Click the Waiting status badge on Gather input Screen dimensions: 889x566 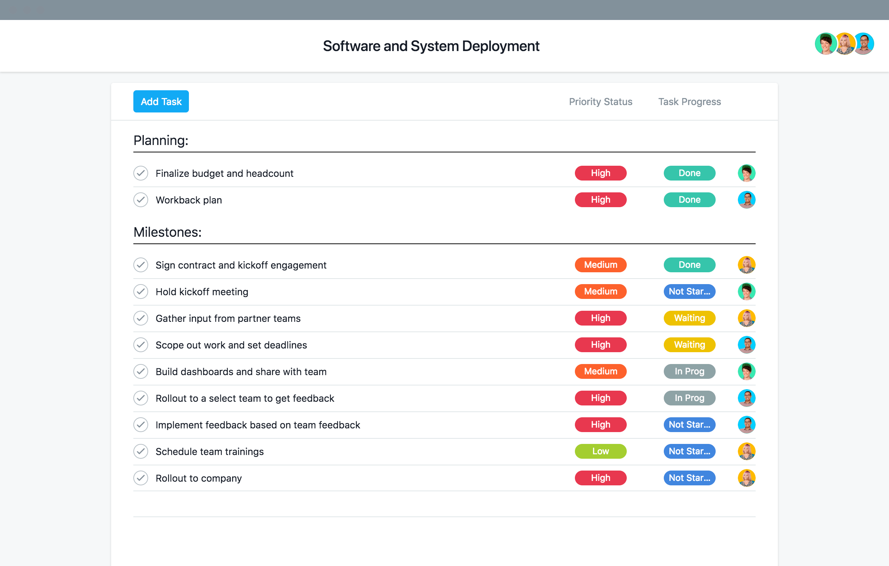click(x=689, y=318)
